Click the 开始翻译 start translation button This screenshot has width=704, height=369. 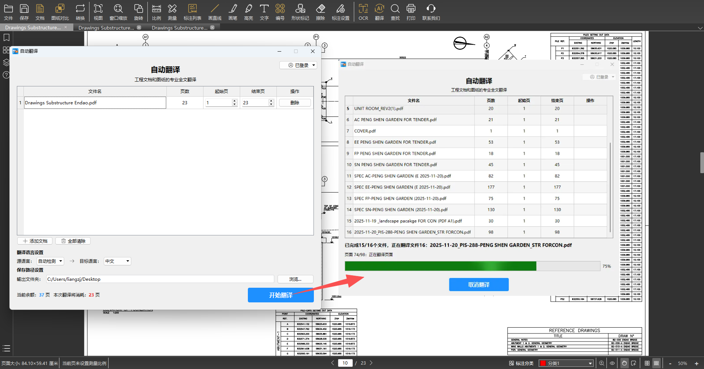click(280, 295)
